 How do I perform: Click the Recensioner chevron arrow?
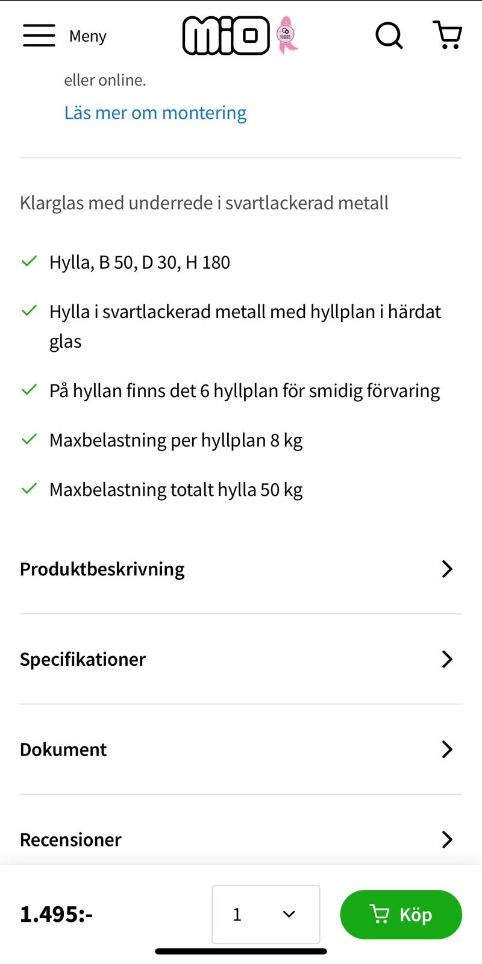(x=446, y=839)
